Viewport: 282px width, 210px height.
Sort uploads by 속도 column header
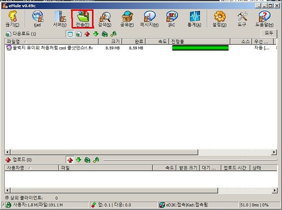[164, 168]
